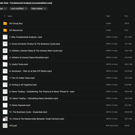This screenshot has width=135, height=135.
Task: Open 11. News Squawk.mp4
Action: point(20,105)
